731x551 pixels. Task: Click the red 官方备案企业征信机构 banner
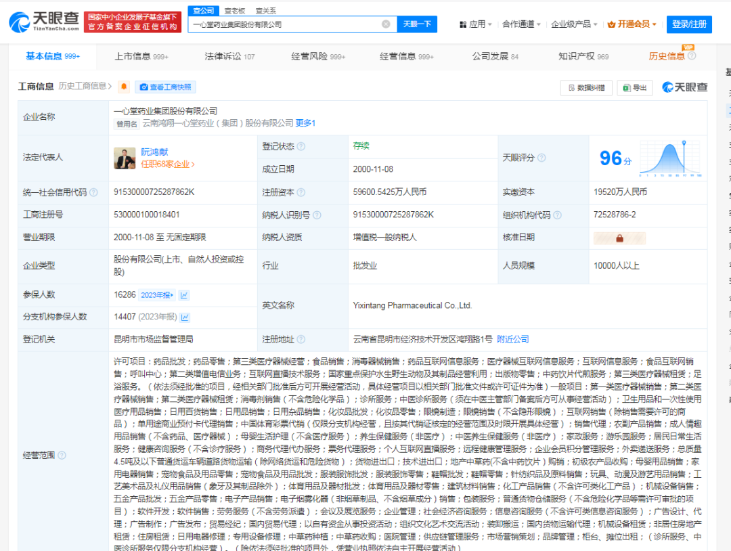pyautogui.click(x=133, y=22)
